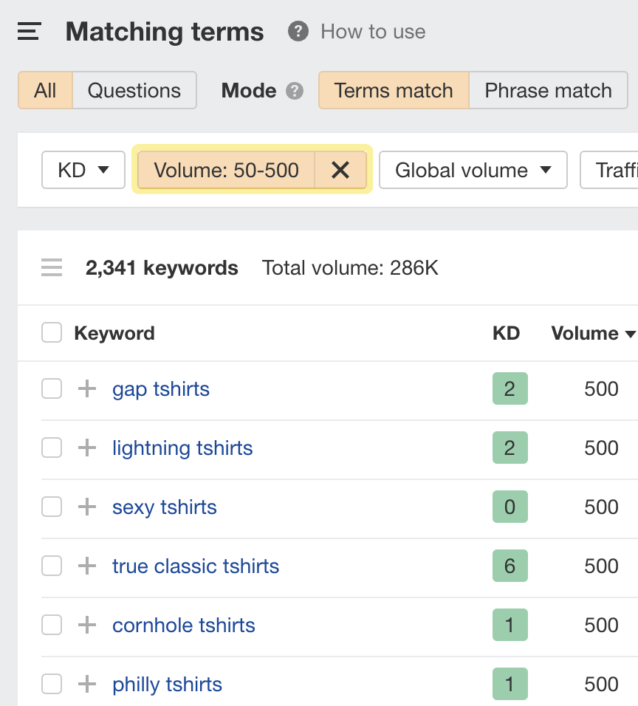The image size is (638, 706).
Task: Click the plus icon beside 'philly tshirts'
Action: (87, 684)
